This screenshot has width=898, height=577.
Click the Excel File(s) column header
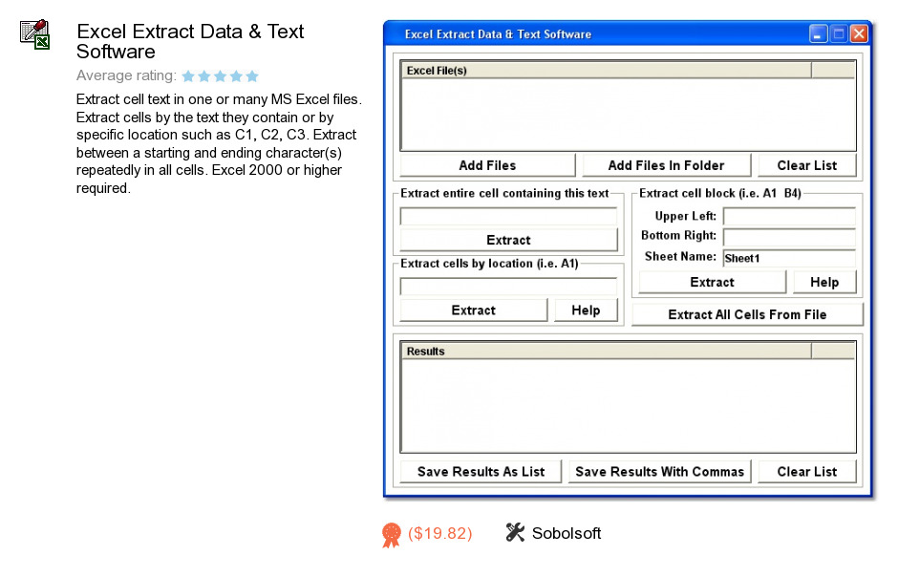tap(606, 71)
